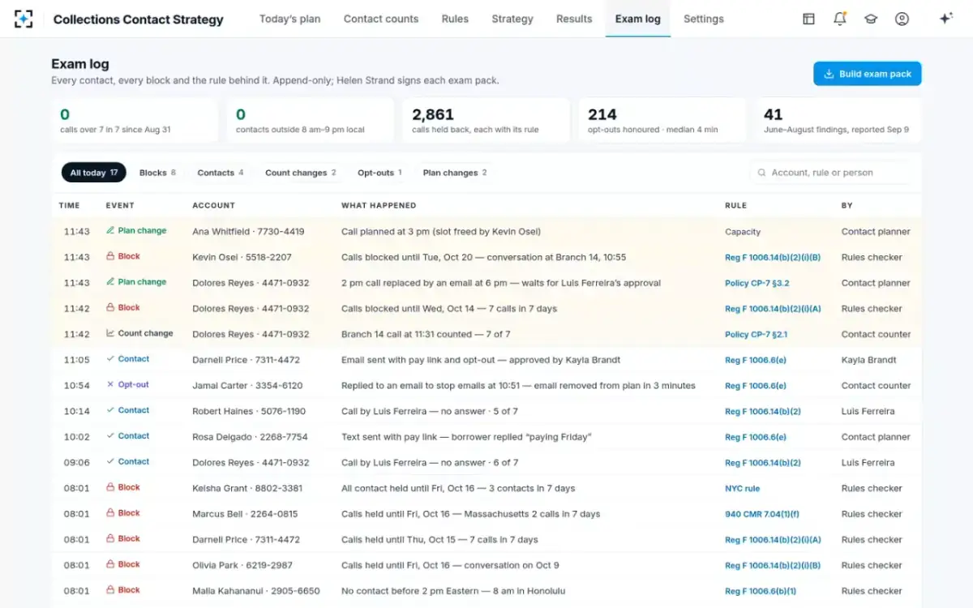Open the Strategy tab
973x608 pixels.
[x=512, y=19]
